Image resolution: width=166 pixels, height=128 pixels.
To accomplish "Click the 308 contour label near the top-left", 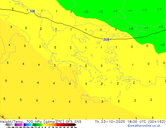I will (32, 11).
